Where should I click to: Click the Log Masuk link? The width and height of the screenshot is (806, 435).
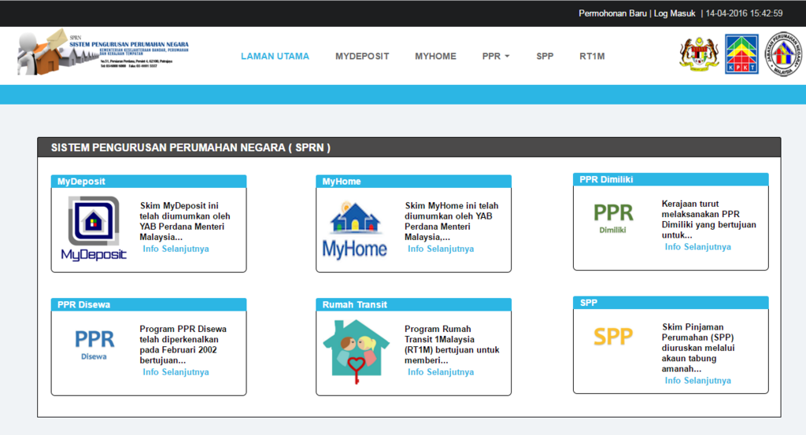[x=675, y=13]
